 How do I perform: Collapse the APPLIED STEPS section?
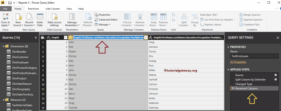(x=228, y=69)
